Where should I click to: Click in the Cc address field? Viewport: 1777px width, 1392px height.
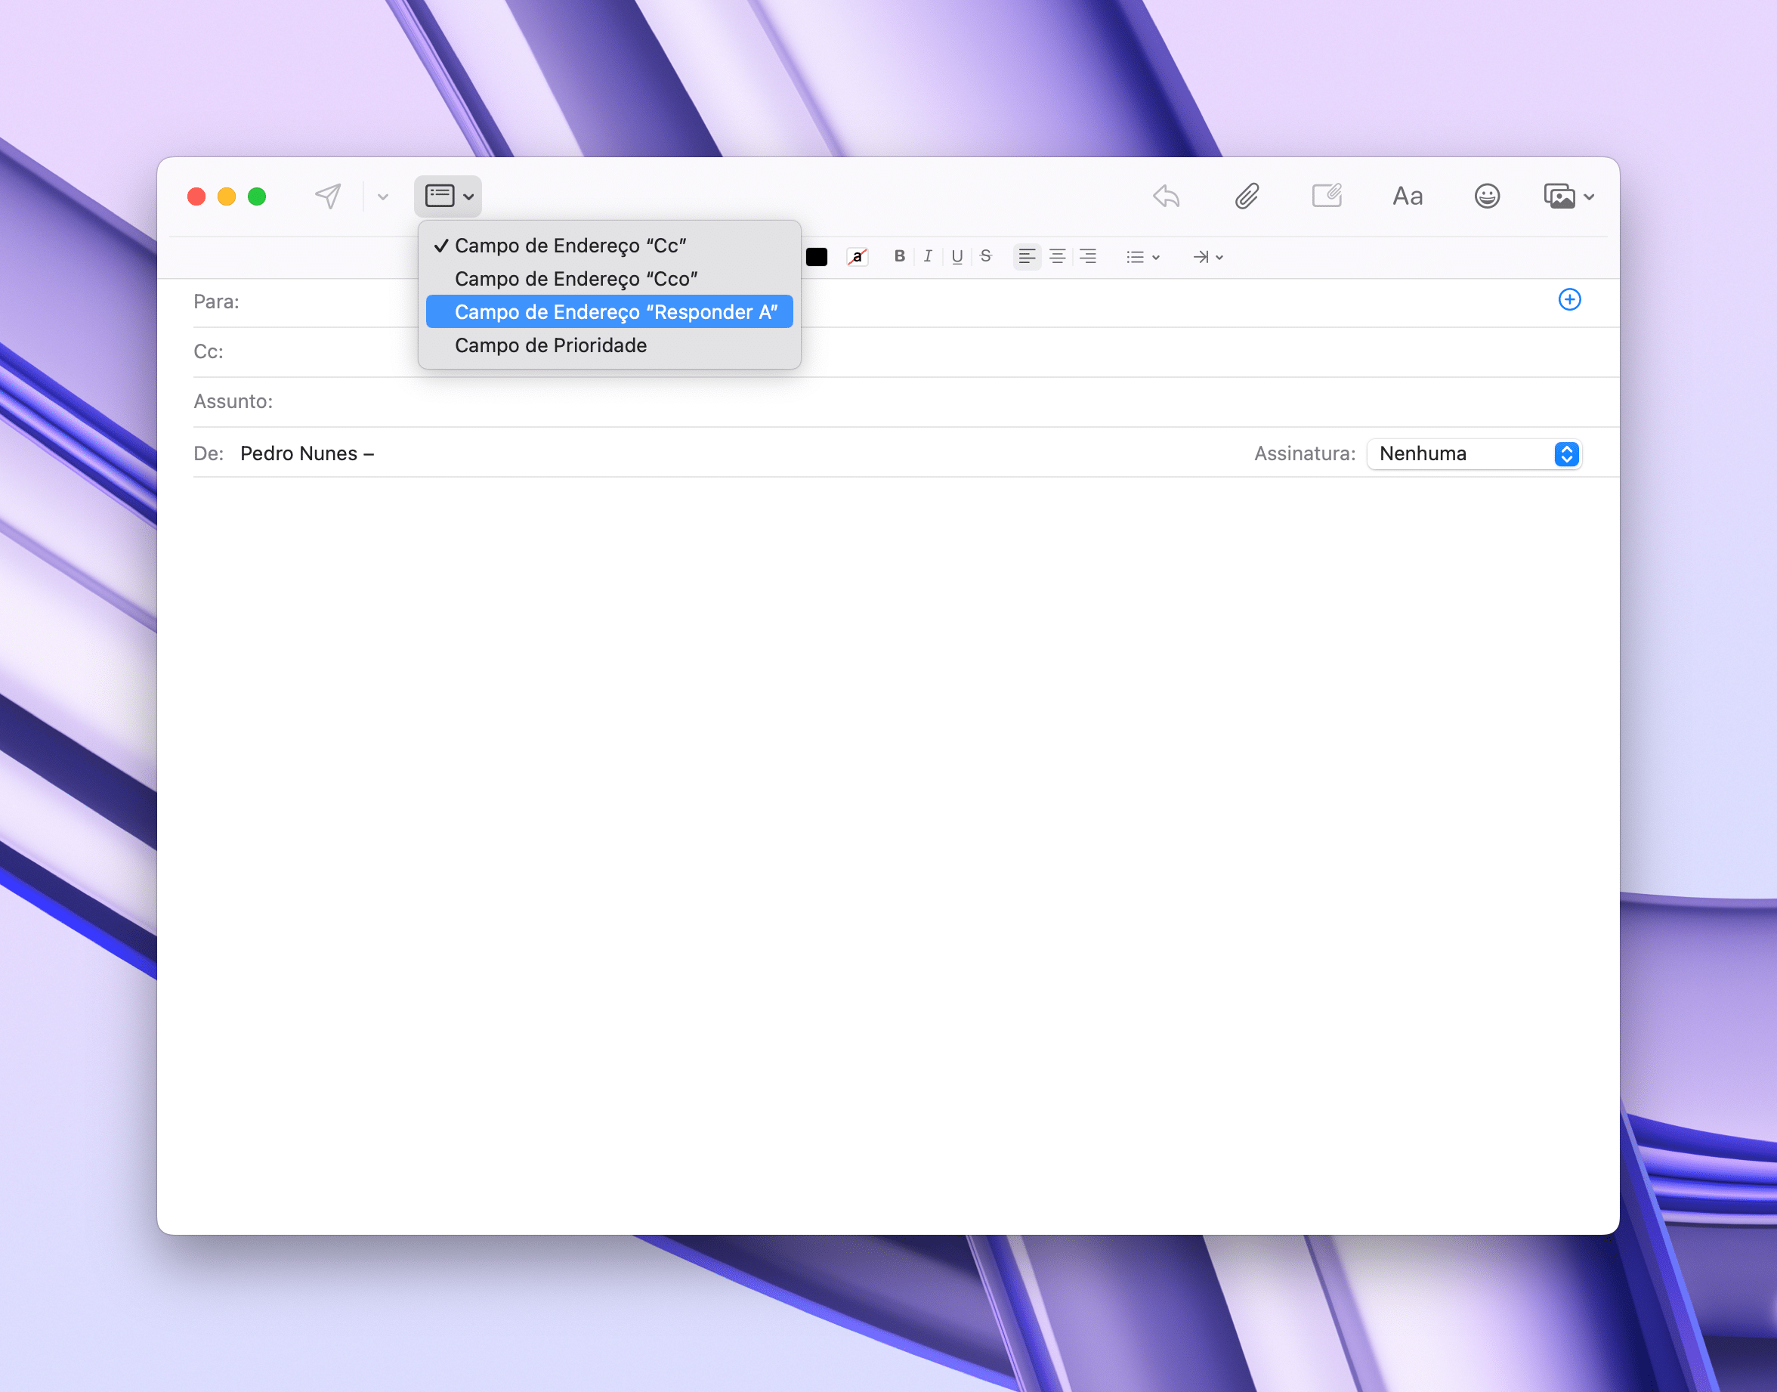point(904,352)
